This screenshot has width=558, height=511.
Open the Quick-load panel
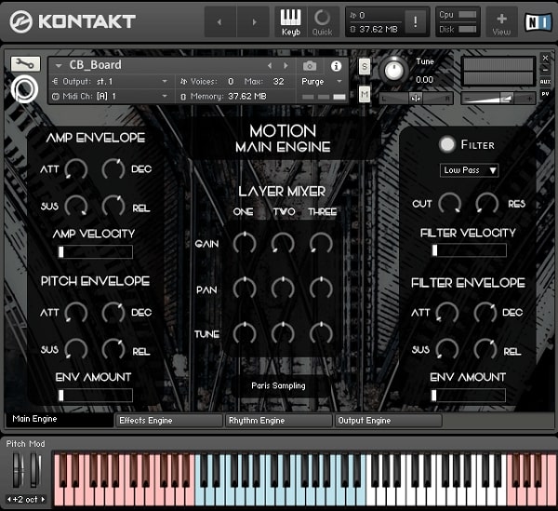pos(322,22)
